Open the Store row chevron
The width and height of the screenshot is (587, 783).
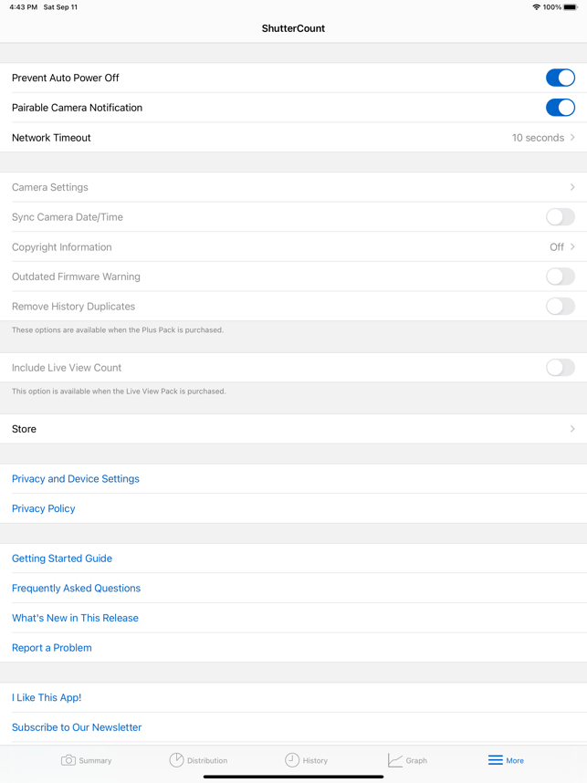point(572,429)
